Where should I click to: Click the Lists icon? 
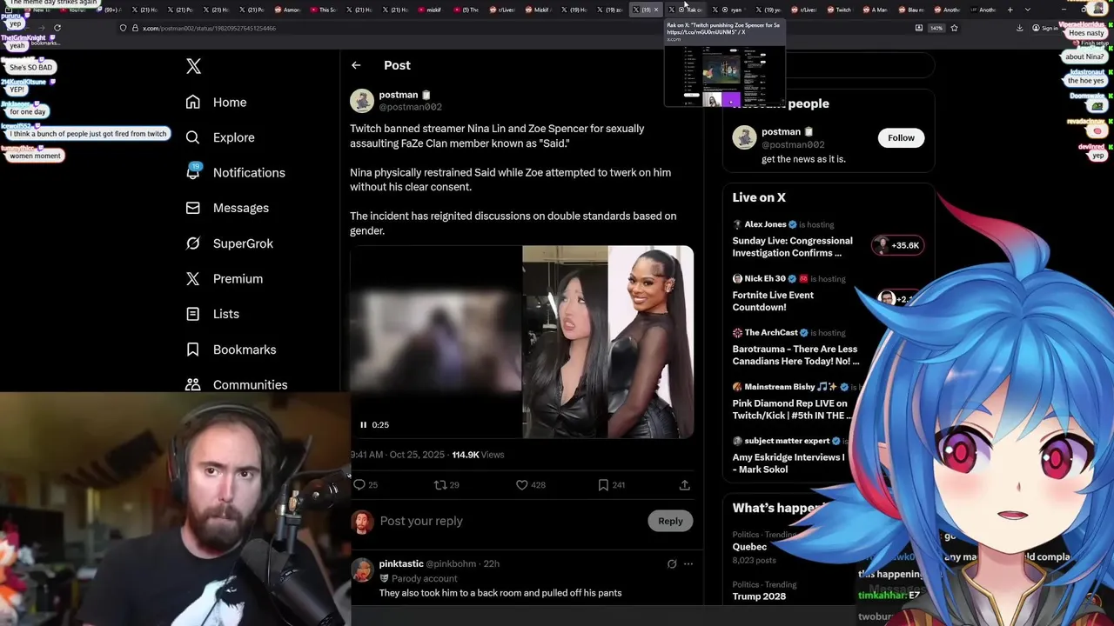[x=193, y=314]
